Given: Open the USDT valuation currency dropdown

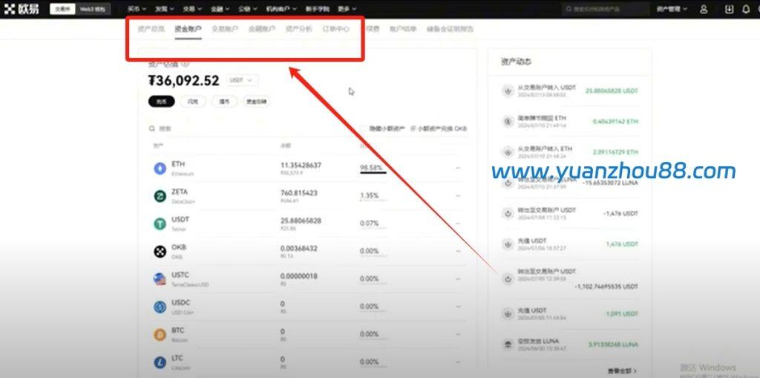Looking at the screenshot, I should [242, 80].
